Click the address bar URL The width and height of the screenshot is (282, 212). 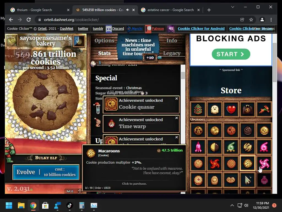pyautogui.click(x=71, y=20)
